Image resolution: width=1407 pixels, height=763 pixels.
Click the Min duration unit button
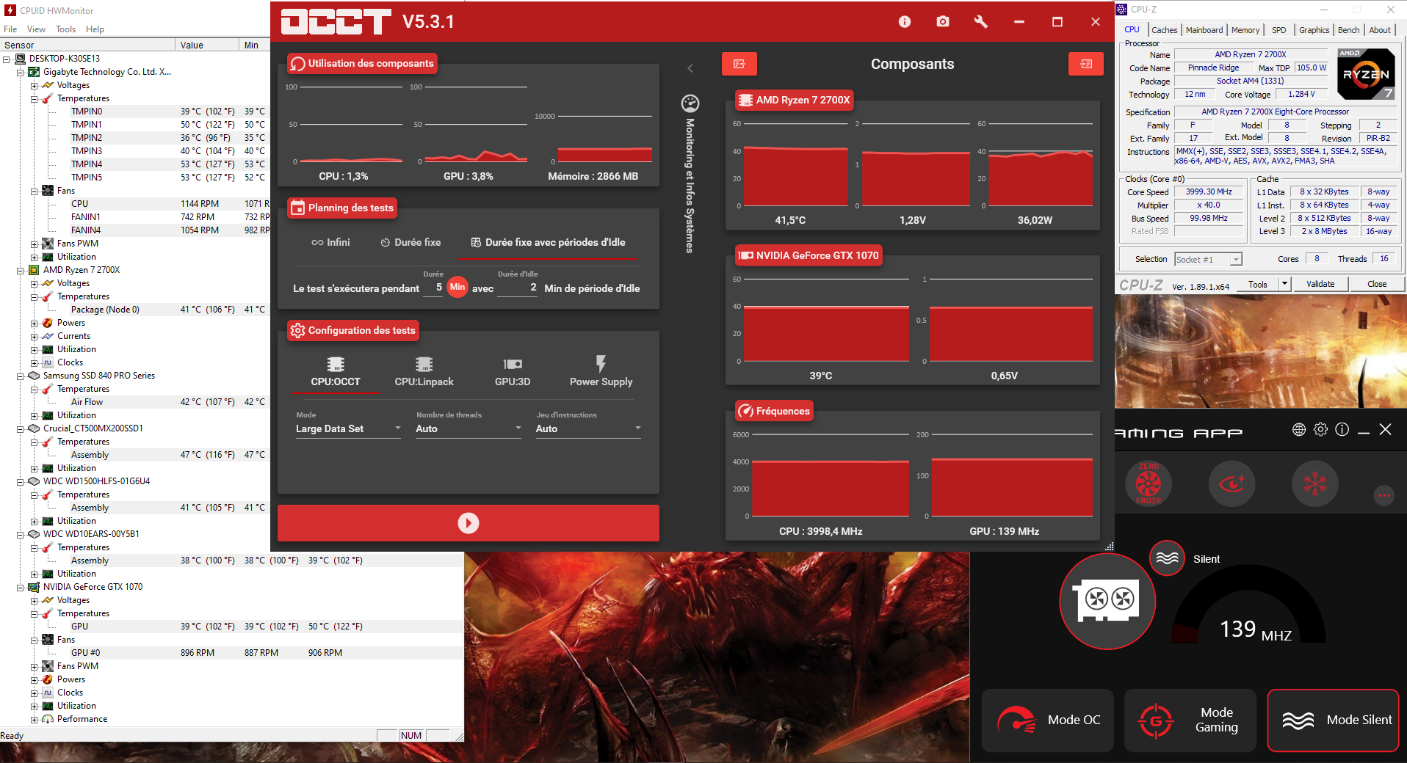click(x=457, y=287)
